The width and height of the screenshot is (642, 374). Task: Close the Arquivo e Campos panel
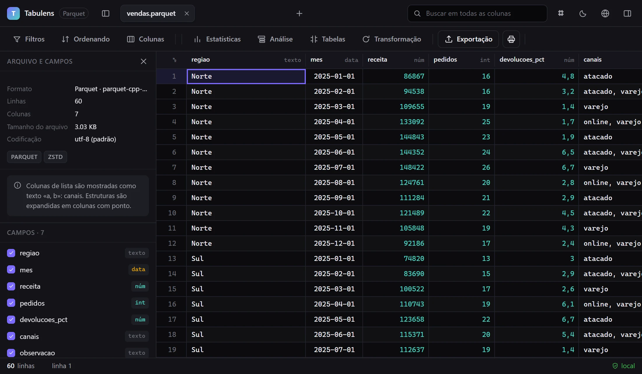144,61
